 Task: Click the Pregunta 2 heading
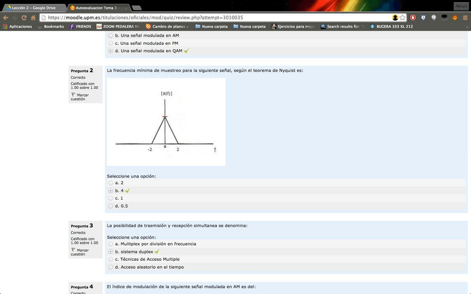82,70
